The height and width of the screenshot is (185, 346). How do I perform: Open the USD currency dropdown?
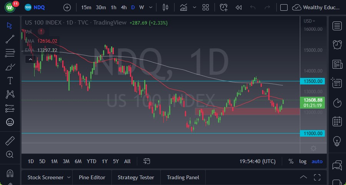click(x=309, y=21)
